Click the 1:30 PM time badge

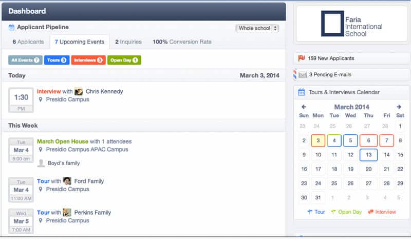pyautogui.click(x=21, y=100)
